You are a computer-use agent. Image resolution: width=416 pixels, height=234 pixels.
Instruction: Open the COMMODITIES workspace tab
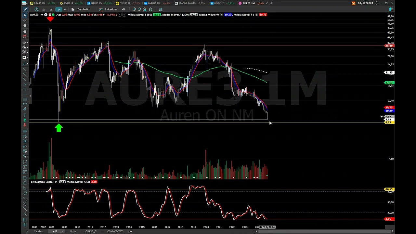click(x=115, y=231)
